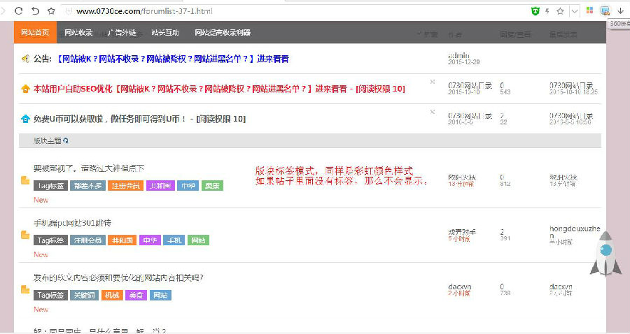Click the green shield security icon
The image size is (630, 334).
pos(535,11)
